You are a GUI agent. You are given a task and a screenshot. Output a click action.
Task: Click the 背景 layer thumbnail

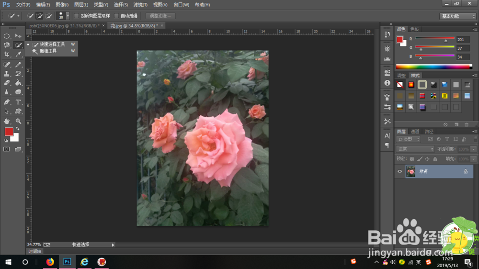click(x=411, y=172)
